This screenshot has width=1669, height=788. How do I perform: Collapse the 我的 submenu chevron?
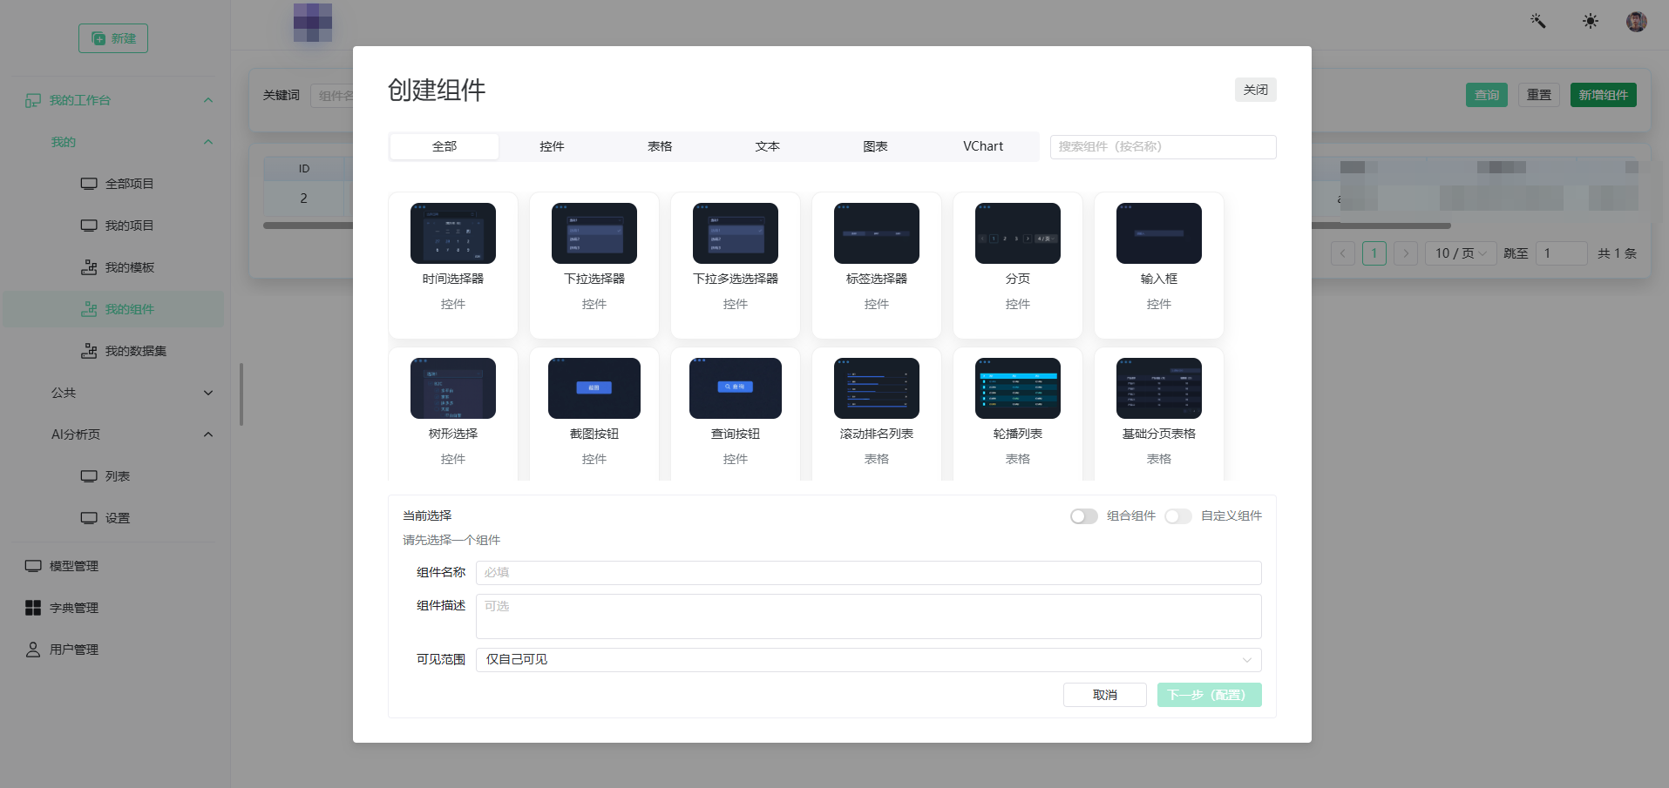tap(208, 142)
